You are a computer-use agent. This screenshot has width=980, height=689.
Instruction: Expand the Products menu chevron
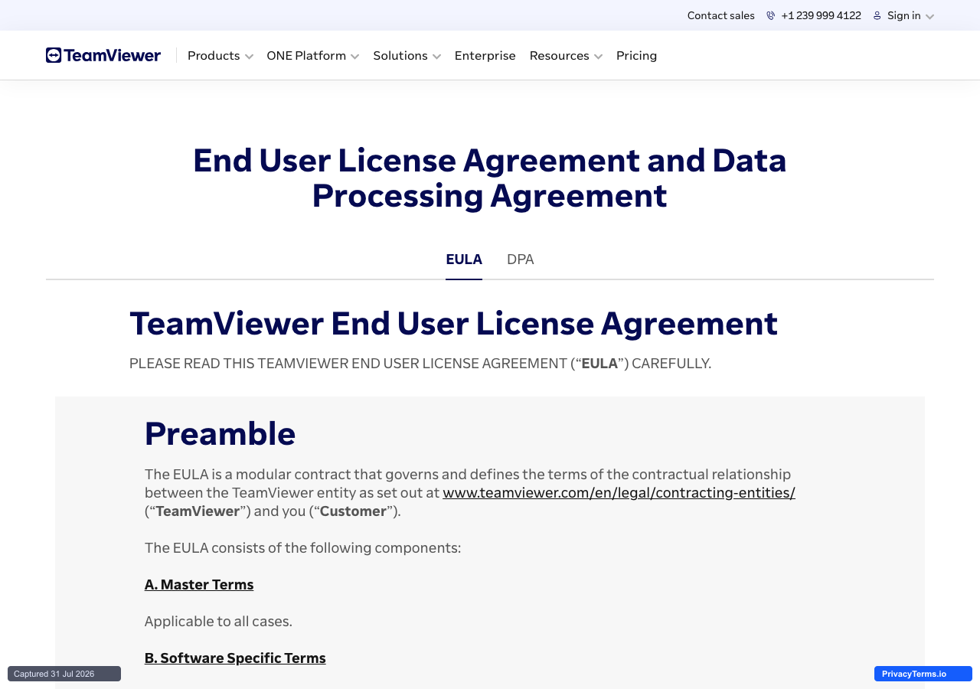coord(249,57)
